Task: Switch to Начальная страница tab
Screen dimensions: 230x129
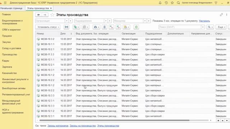Action: pos(11,8)
